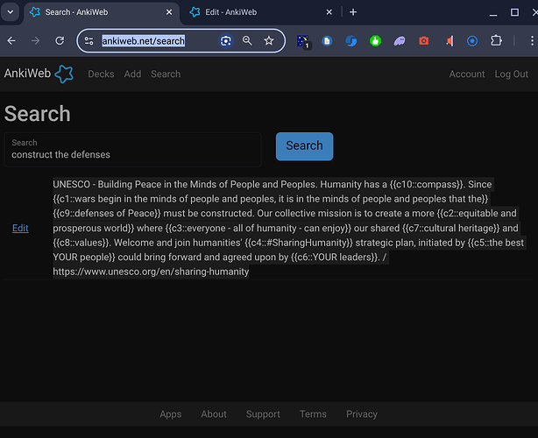
Task: Open Google Lens search icon
Action: click(225, 41)
